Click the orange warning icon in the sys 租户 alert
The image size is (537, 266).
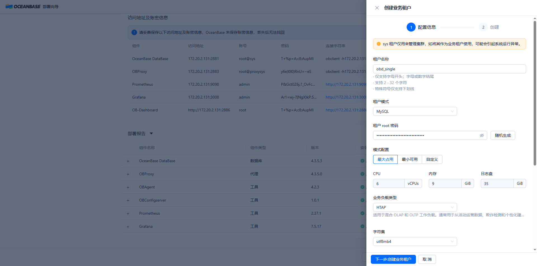tap(379, 44)
